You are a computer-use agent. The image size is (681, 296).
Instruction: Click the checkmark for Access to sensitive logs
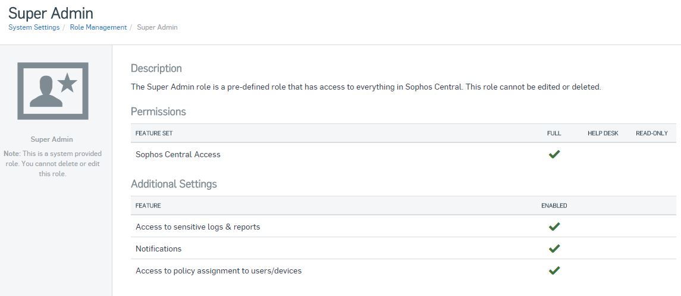pos(554,226)
